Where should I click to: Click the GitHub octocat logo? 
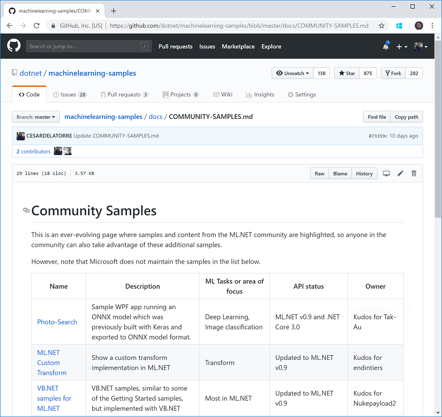(14, 46)
